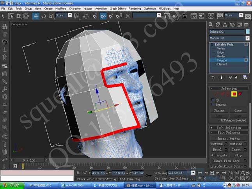The image size is (252, 189).
Task: Click the Flip button
Action: pyautogui.click(x=238, y=155)
